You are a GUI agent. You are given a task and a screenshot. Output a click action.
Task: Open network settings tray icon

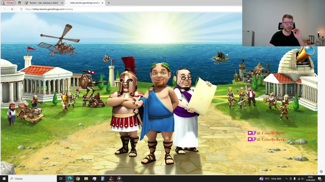(299, 179)
